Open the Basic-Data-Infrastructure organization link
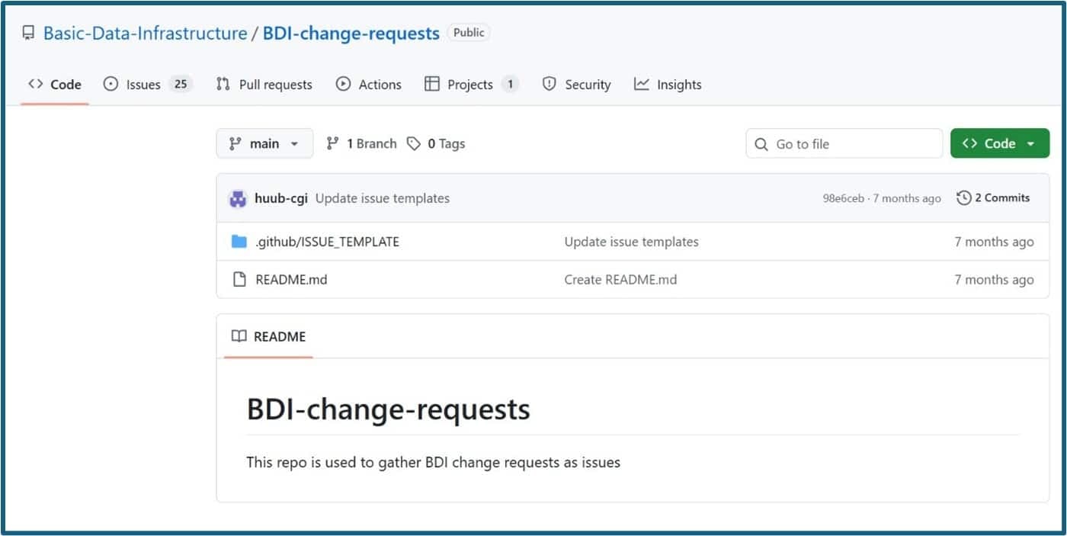Screen dimensions: 1067x536 pos(145,34)
